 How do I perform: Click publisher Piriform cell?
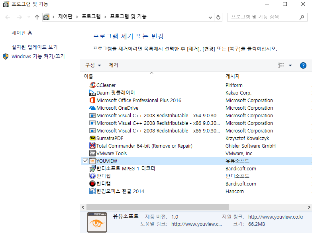pyautogui.click(x=234, y=85)
